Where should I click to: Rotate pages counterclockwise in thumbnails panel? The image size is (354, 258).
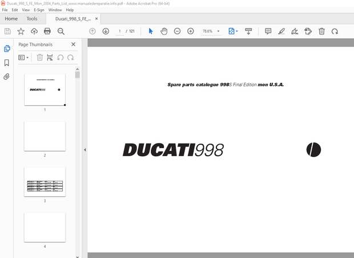coord(61,57)
